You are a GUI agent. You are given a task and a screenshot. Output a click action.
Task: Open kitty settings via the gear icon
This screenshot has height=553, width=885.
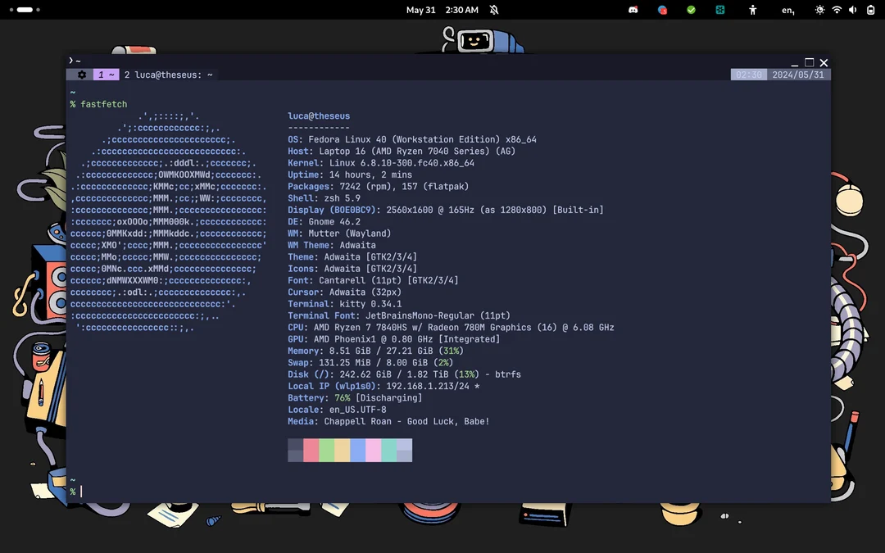pos(80,74)
